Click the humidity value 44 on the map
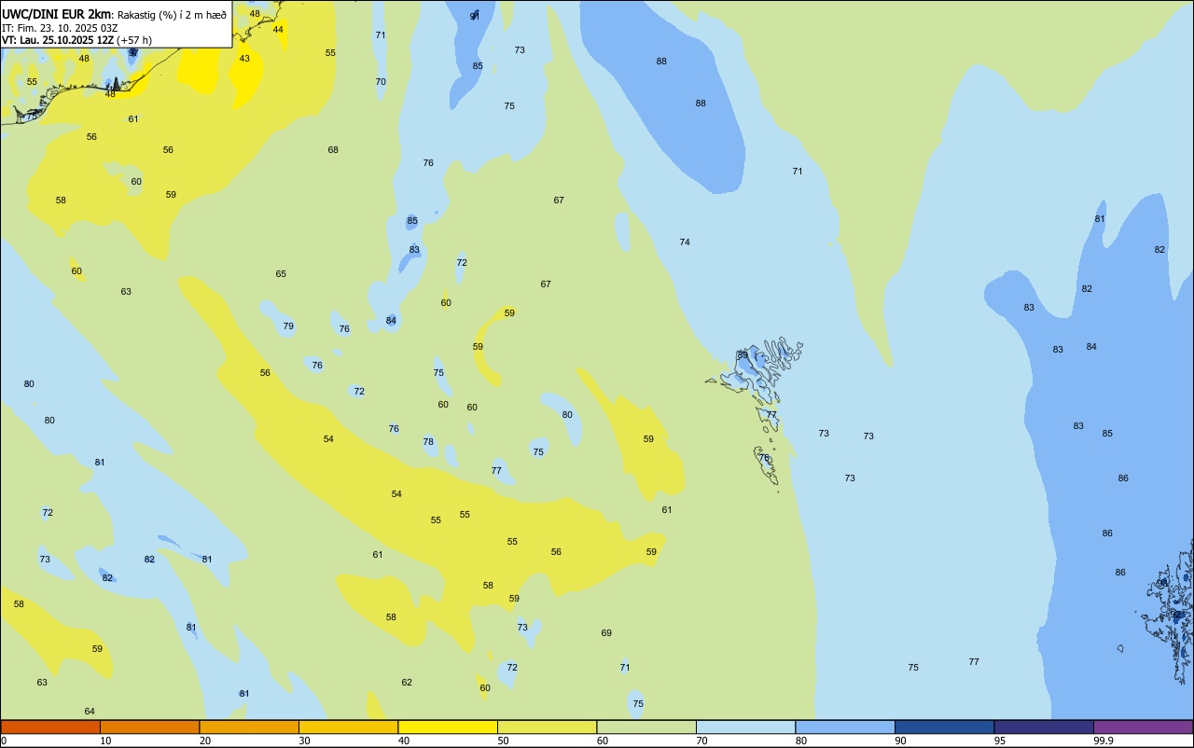This screenshot has width=1194, height=748. [278, 29]
